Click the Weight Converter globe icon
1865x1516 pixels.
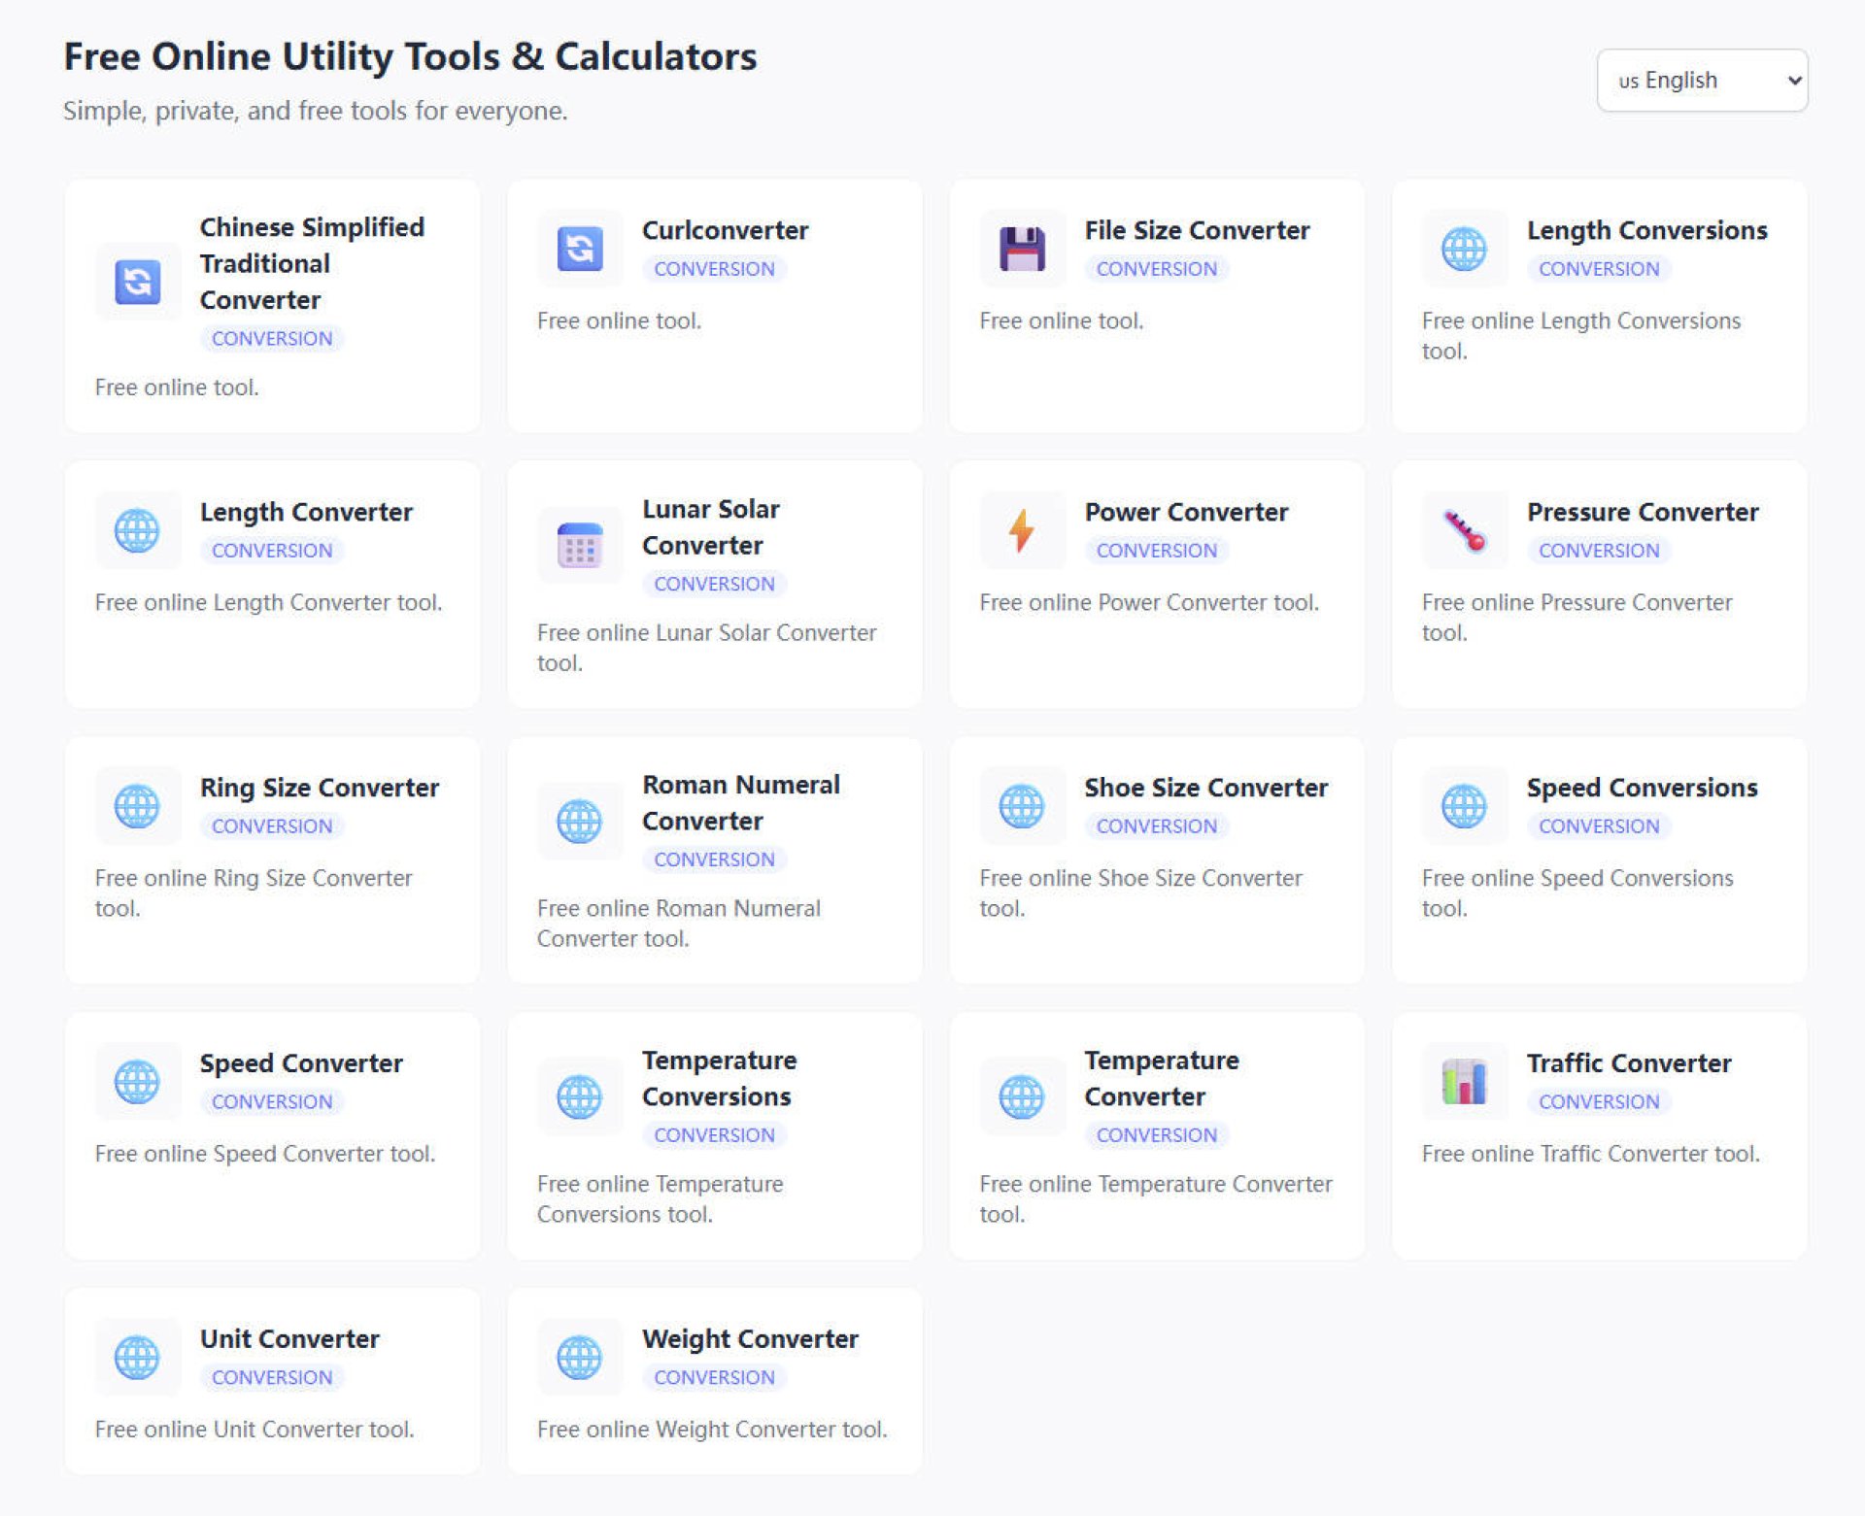pos(580,1357)
